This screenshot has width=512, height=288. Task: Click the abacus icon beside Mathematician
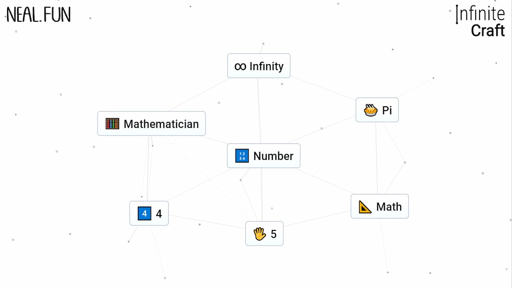(x=112, y=124)
